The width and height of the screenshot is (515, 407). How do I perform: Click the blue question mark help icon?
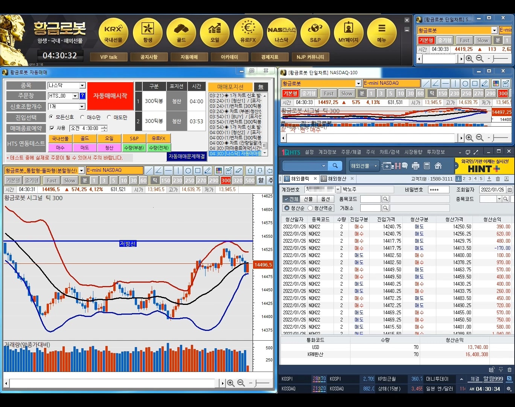82,96
